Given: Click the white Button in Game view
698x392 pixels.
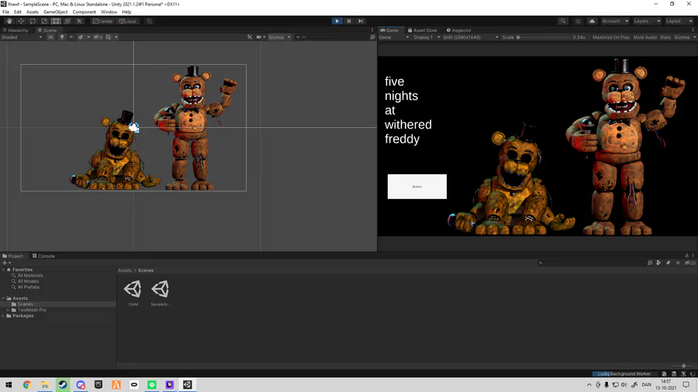Looking at the screenshot, I should pyautogui.click(x=417, y=187).
